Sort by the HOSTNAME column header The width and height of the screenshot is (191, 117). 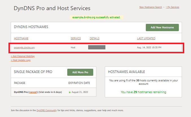point(21,38)
